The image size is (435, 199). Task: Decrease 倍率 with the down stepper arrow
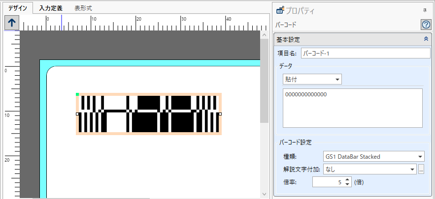[x=348, y=185]
